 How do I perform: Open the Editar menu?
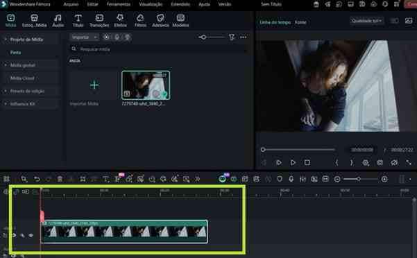pyautogui.click(x=92, y=4)
